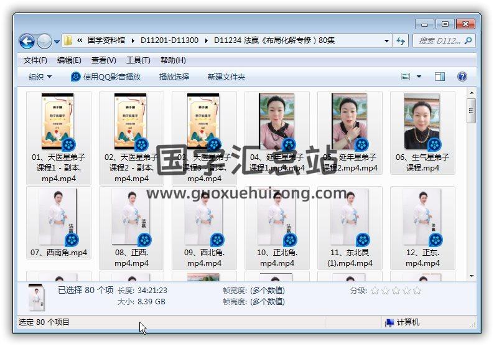
Task: Open the help question mark icon
Action: click(x=462, y=77)
